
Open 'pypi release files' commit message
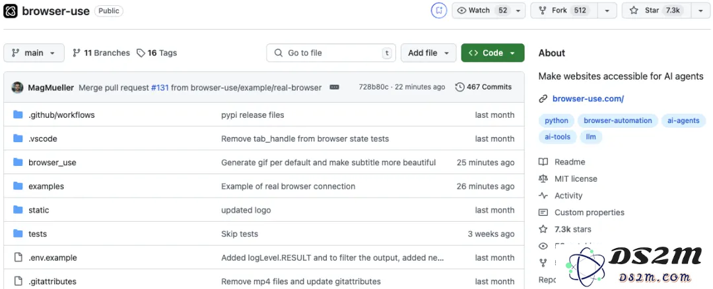(x=252, y=115)
